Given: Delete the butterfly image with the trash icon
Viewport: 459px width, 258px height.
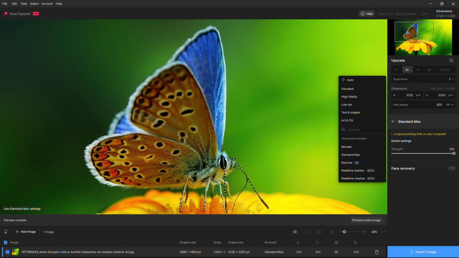Looking at the screenshot, I should pyautogui.click(x=377, y=252).
